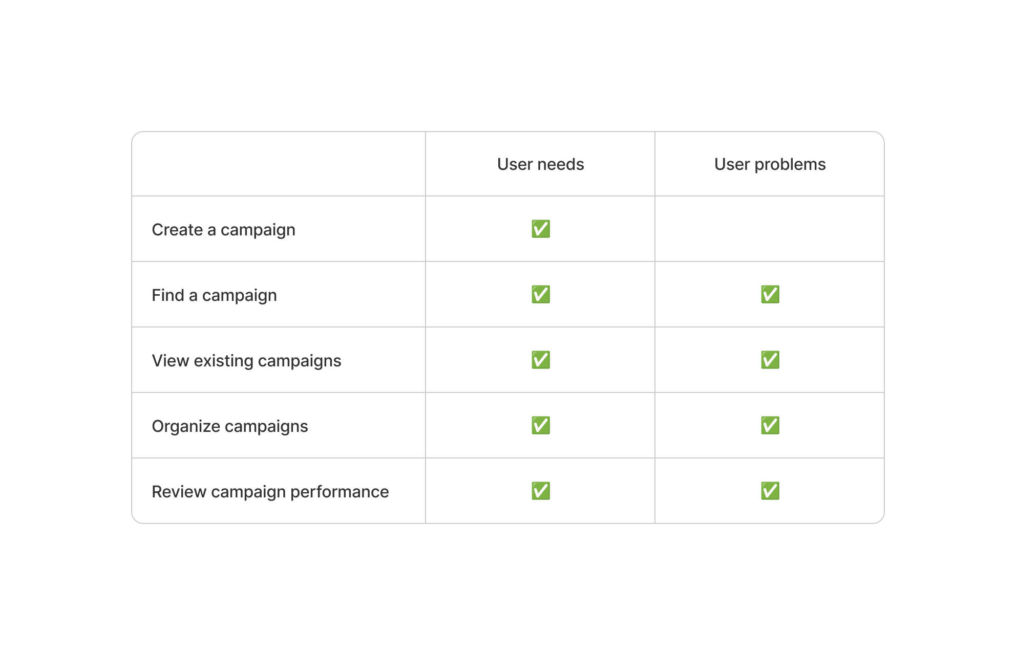Click User problems checkmark in View existing campaigns row

(770, 360)
